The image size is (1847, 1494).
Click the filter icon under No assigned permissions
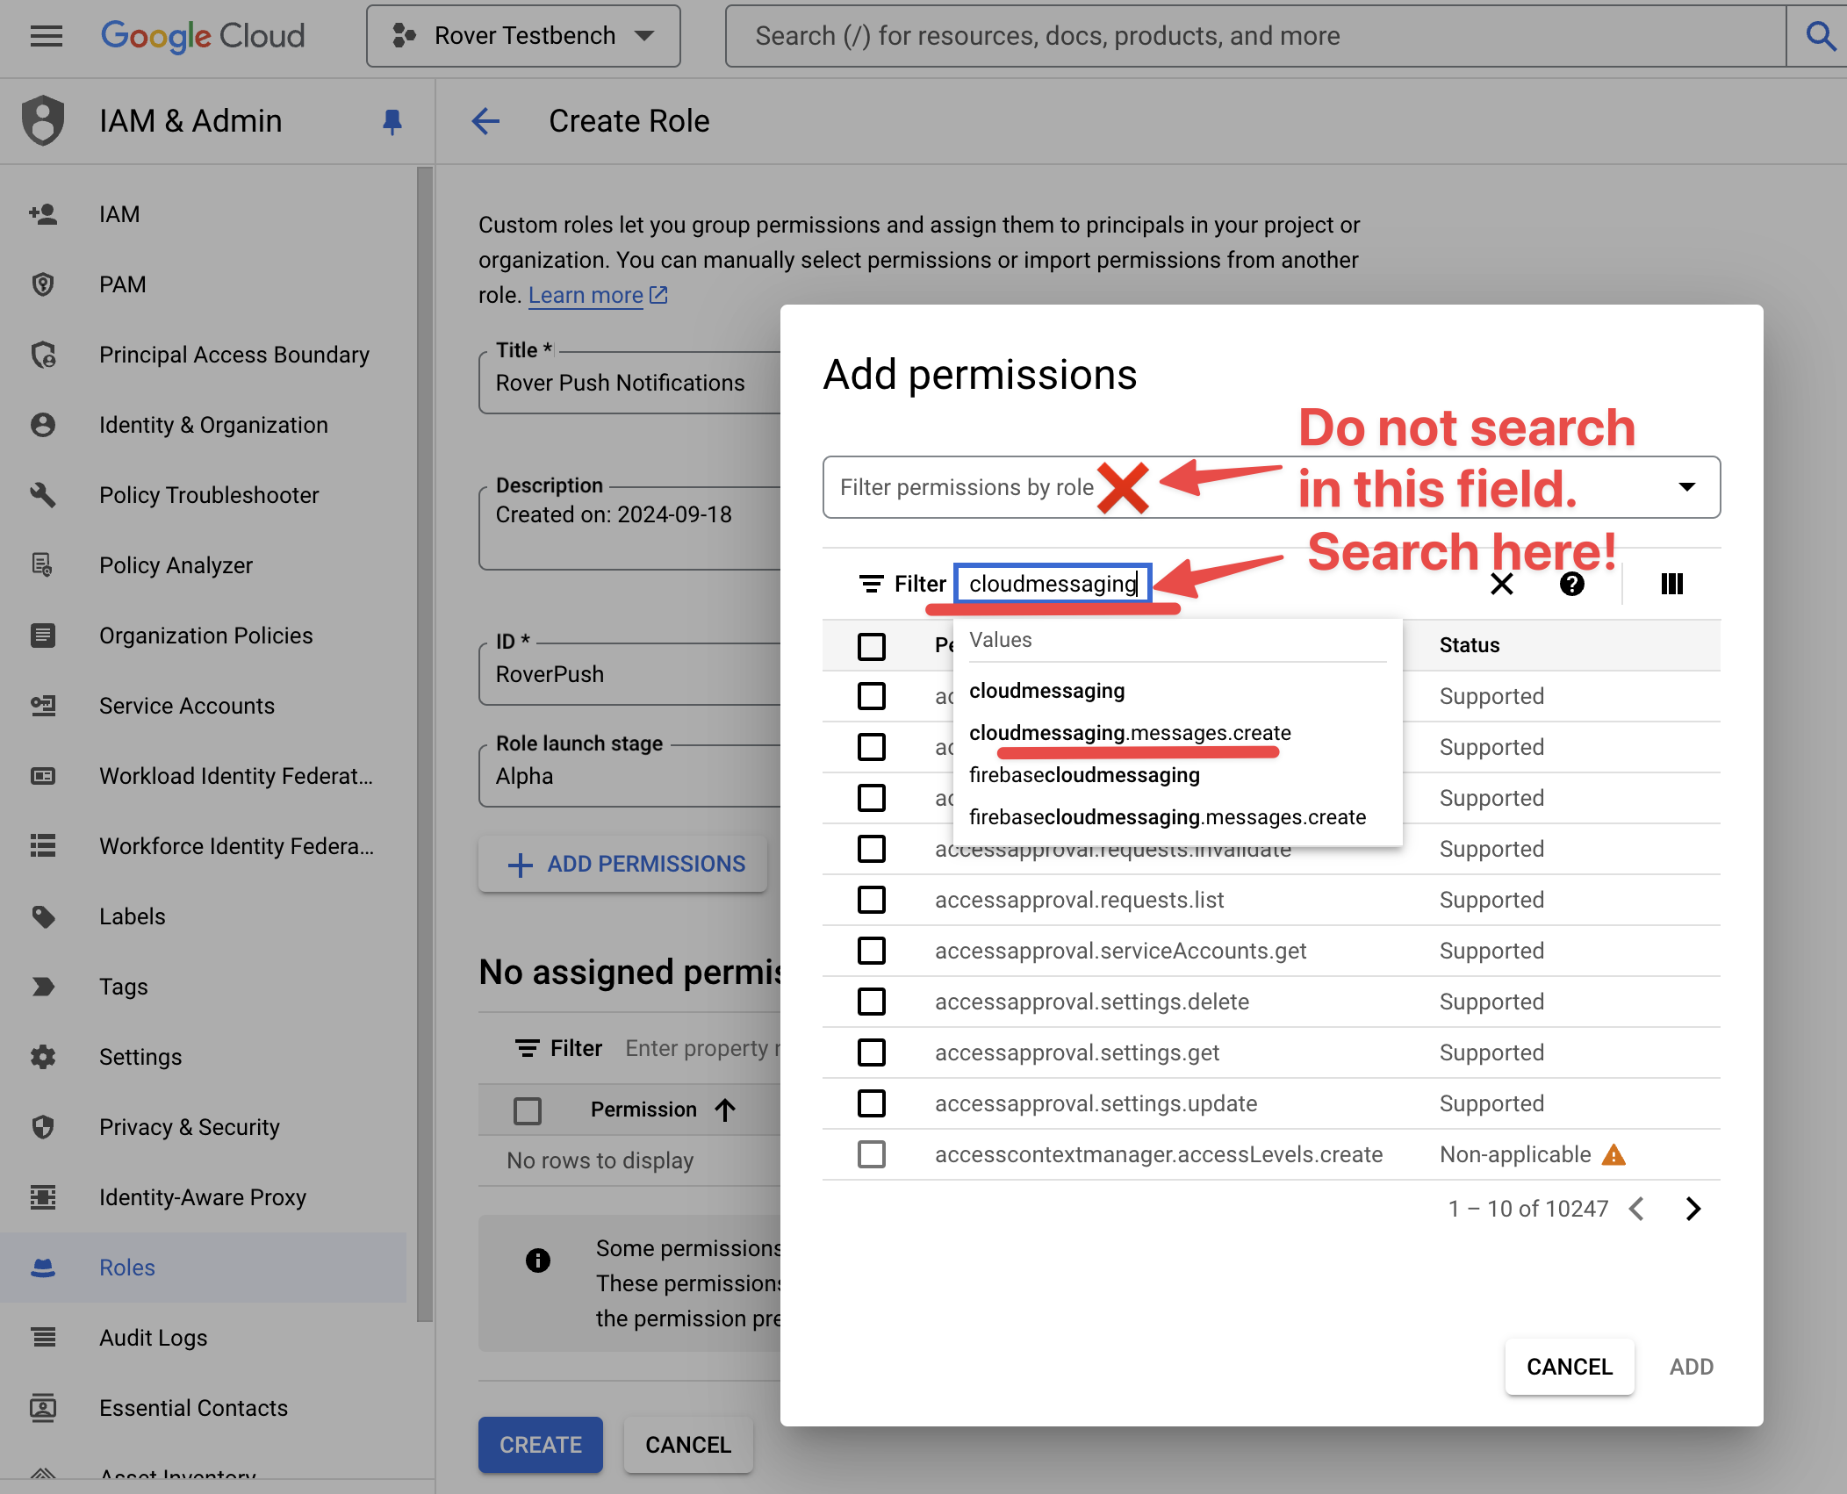[x=527, y=1048]
